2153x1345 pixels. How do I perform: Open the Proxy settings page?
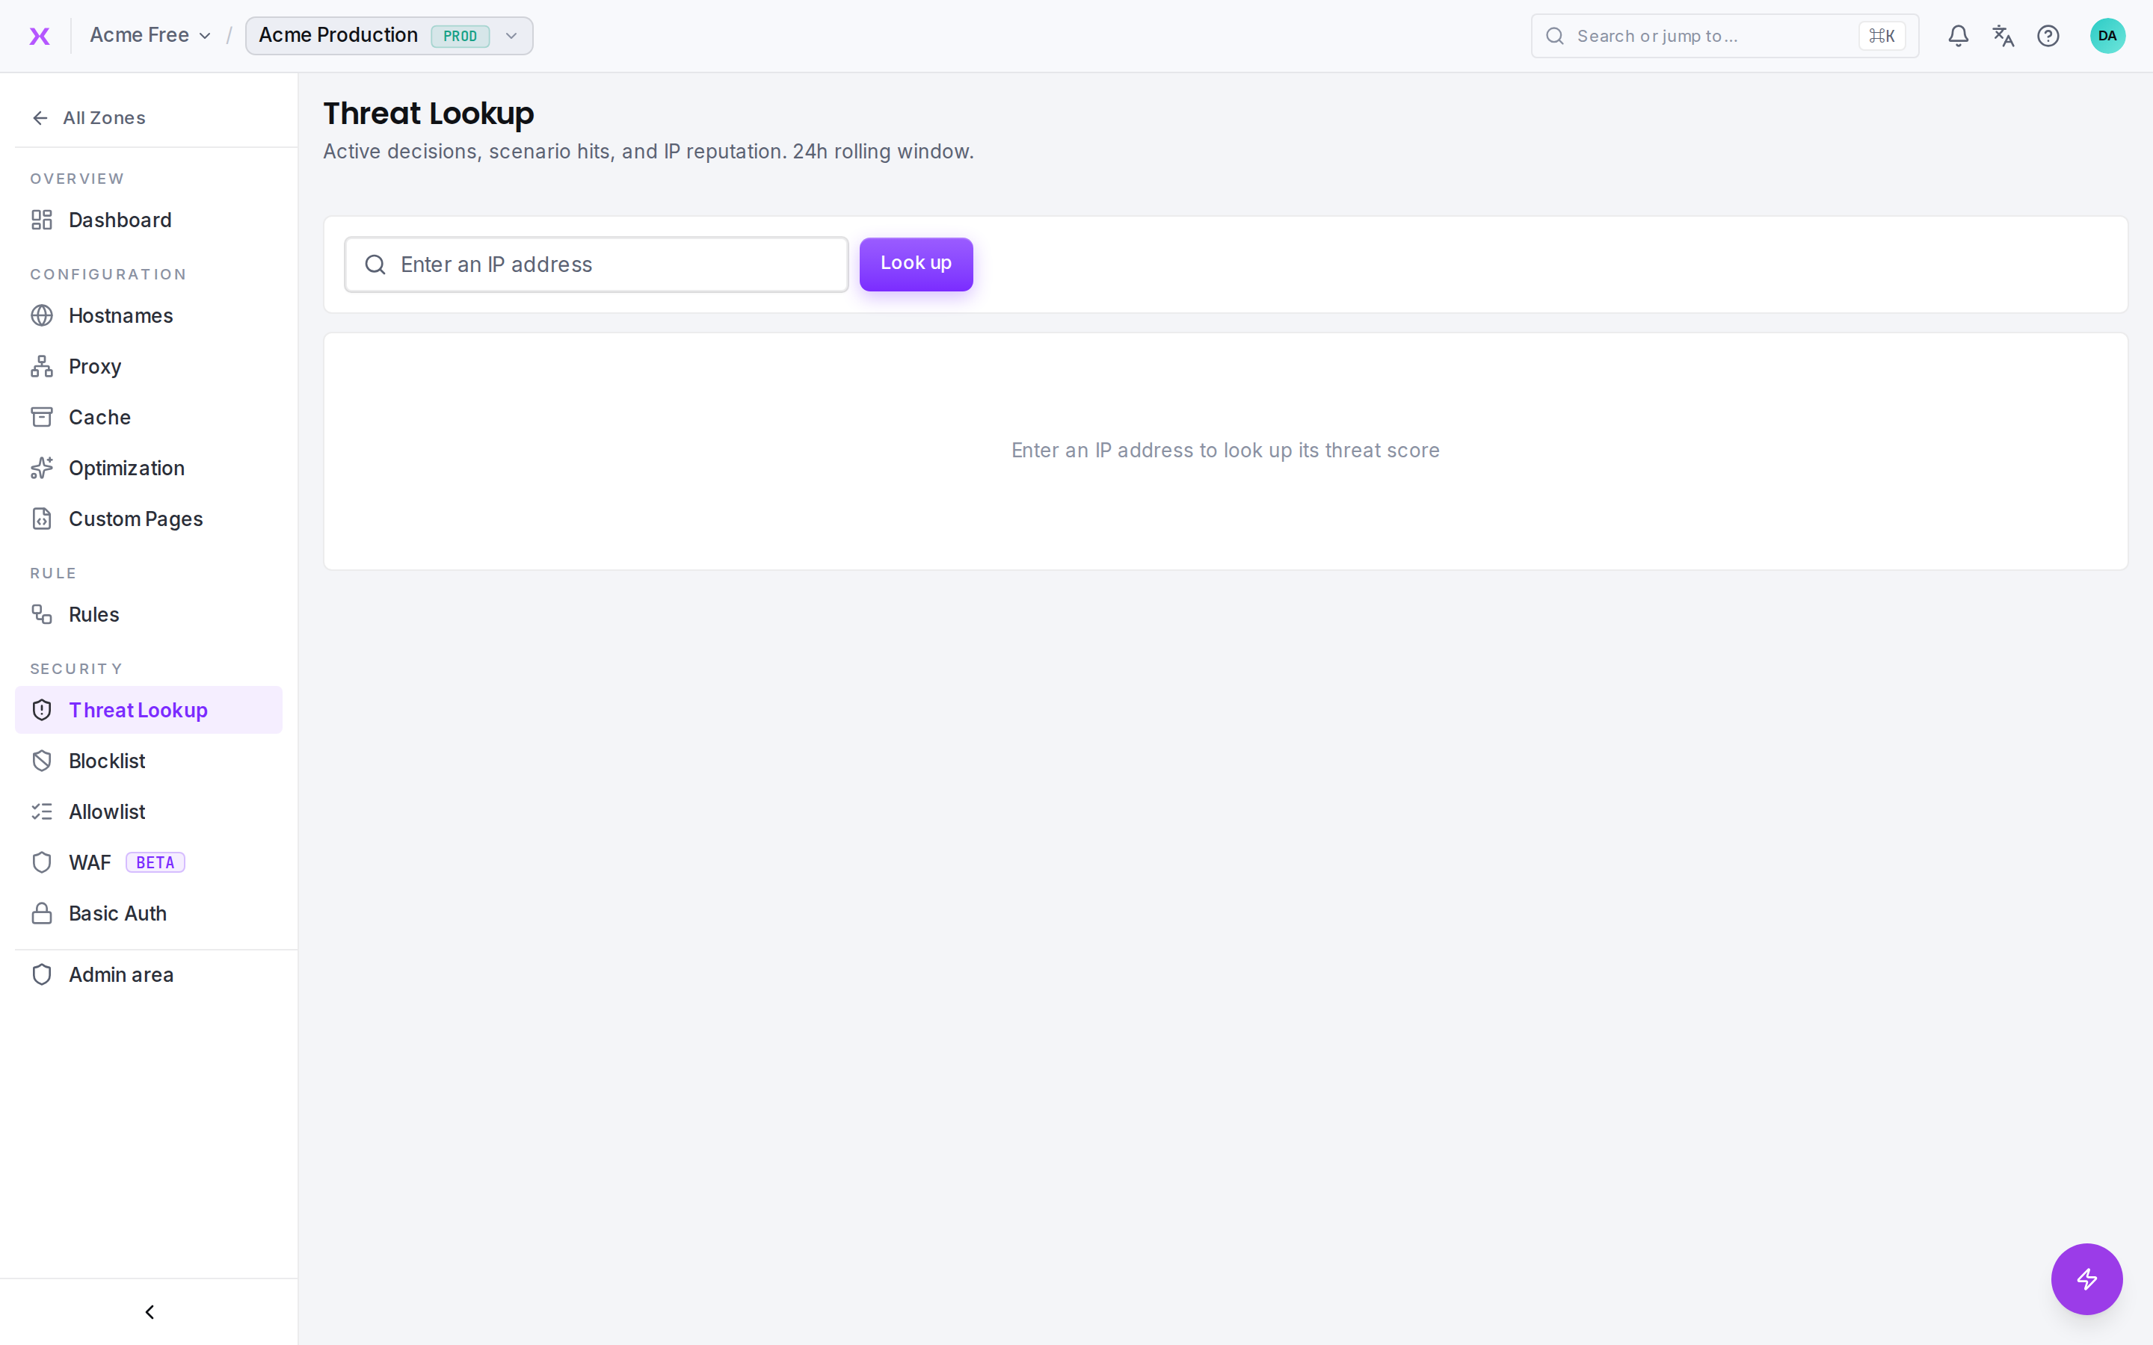point(149,366)
